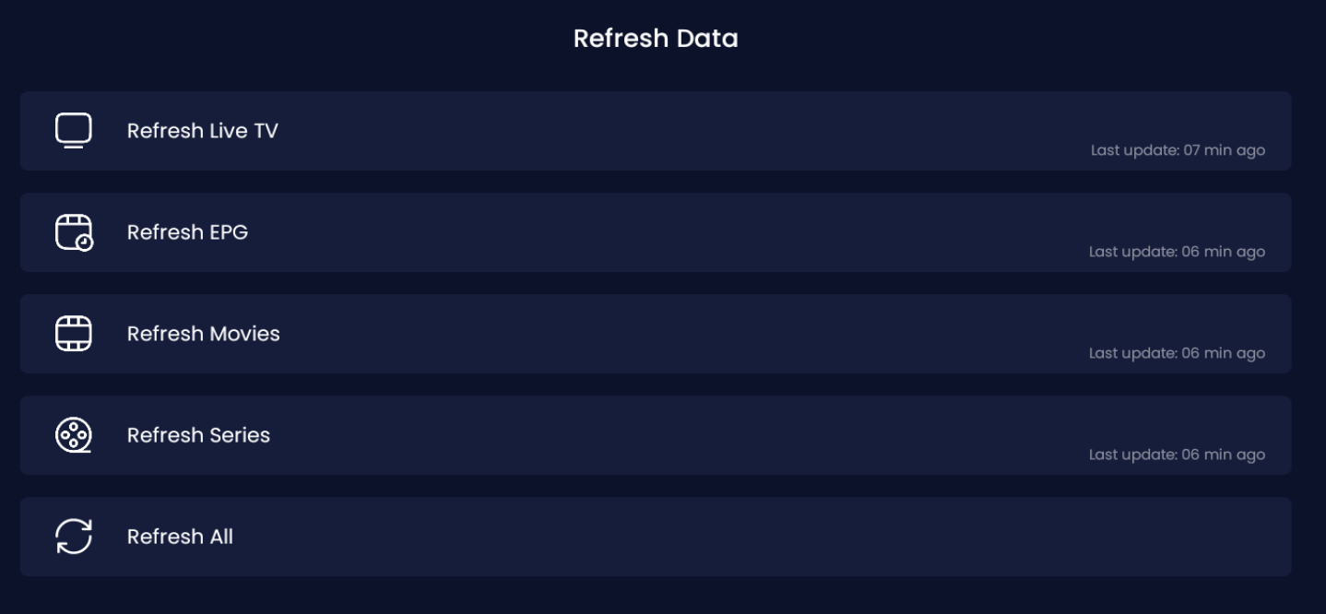Click Series' Last update 06 min text

1177,455
